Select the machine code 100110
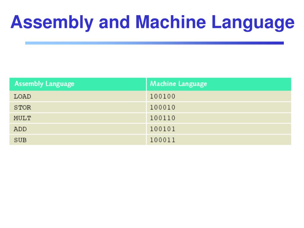The width and height of the screenshot is (304, 228). [162, 118]
